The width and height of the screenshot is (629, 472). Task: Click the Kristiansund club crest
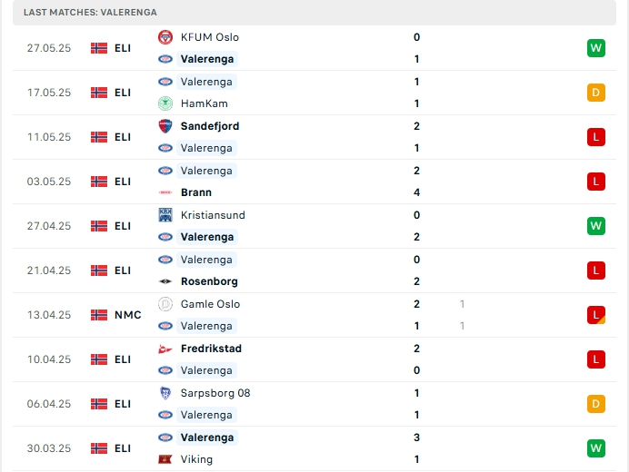(x=165, y=215)
